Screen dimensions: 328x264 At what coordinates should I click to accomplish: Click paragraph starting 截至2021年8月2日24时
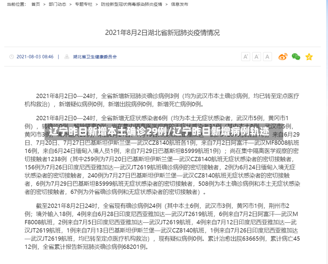tap(162, 226)
